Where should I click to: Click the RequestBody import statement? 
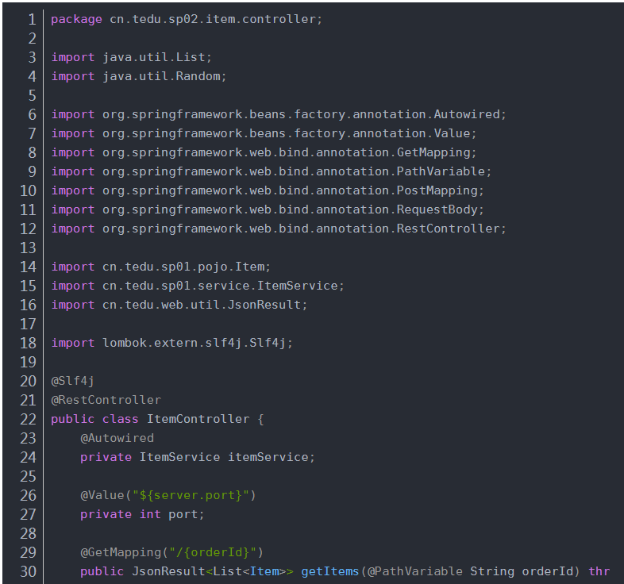point(268,209)
